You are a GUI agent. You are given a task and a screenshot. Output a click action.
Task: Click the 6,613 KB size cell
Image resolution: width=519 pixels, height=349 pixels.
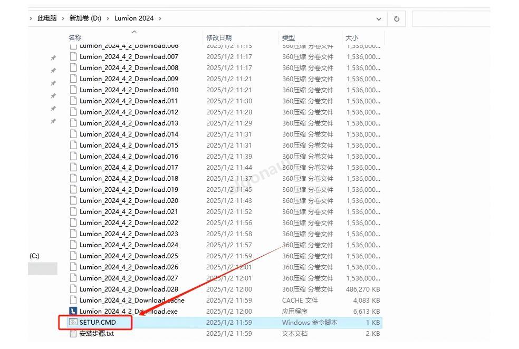(367, 311)
